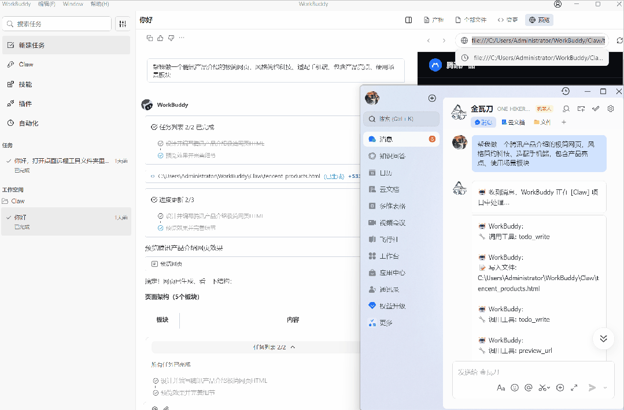Click the plus icon beside Feishu avatar
The image size is (624, 410).
(x=432, y=98)
